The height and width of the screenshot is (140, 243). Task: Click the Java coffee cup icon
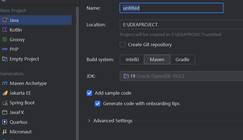click(x=5, y=20)
